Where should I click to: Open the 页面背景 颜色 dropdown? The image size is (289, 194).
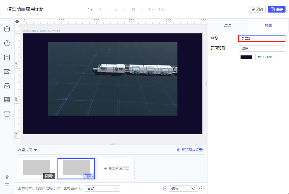click(262, 48)
